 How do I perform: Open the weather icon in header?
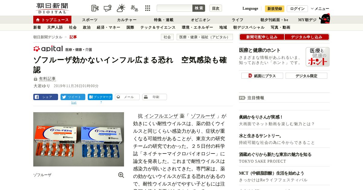pyautogui.click(x=121, y=8)
